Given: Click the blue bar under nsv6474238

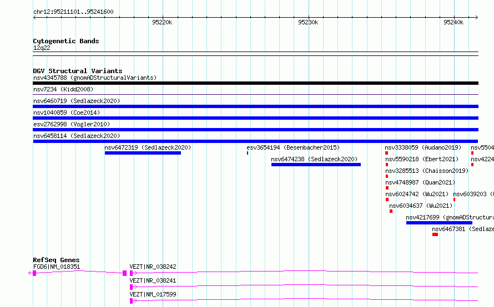Looking at the screenshot, I should click(x=316, y=165).
